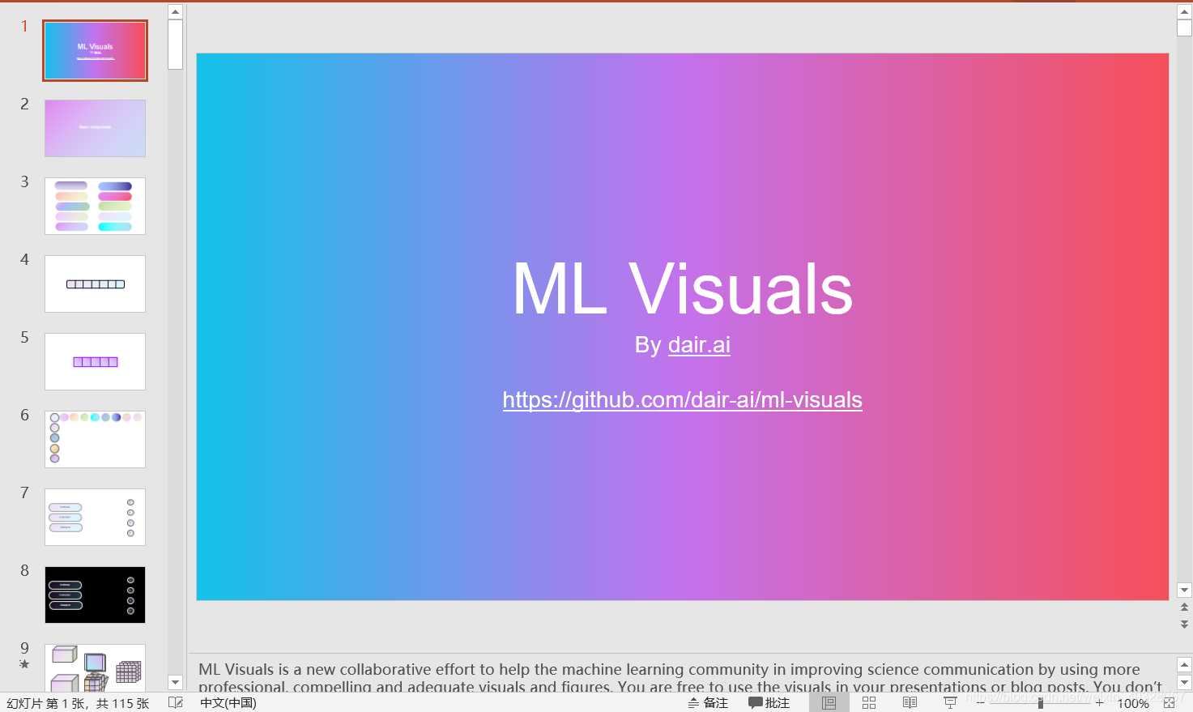This screenshot has height=712, width=1193.
Task: Select slide 9 thumbnail with 3D cubes
Action: (x=95, y=667)
